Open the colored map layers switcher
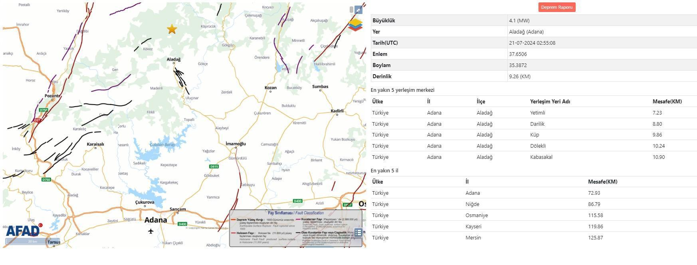 click(355, 25)
